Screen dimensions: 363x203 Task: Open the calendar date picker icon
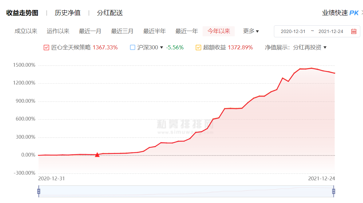coord(354,31)
